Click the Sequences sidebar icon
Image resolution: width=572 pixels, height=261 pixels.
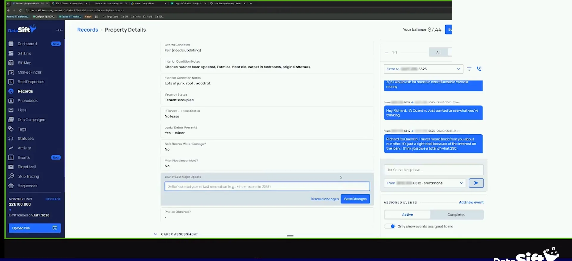[11, 186]
